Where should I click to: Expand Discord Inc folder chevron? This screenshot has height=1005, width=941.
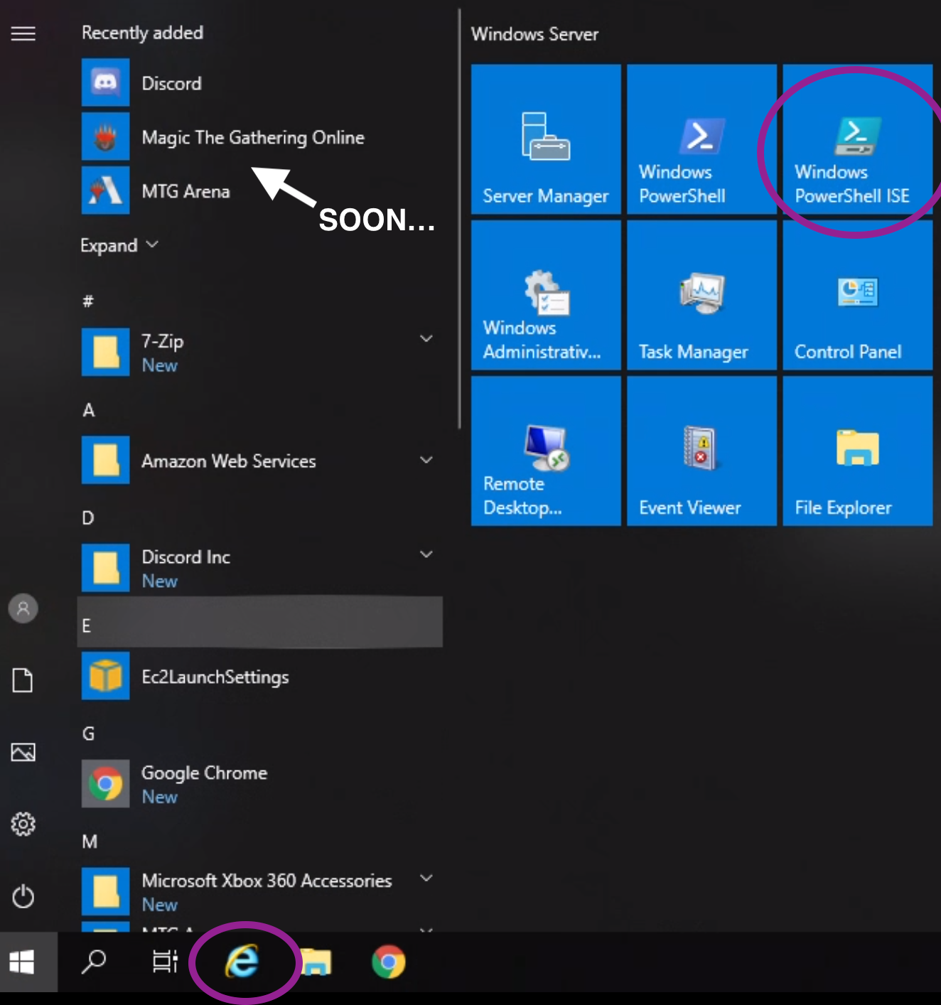coord(426,554)
